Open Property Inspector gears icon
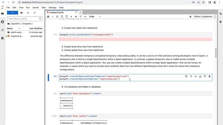The height and width of the screenshot is (125, 223). (x=221, y=14)
